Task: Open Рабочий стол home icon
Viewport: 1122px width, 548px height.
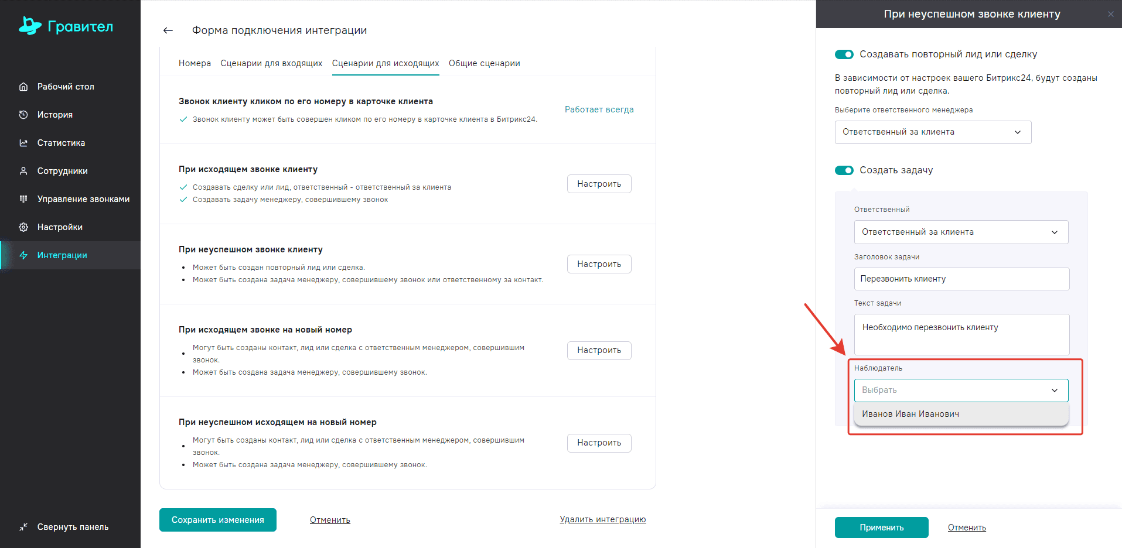Action: click(23, 87)
